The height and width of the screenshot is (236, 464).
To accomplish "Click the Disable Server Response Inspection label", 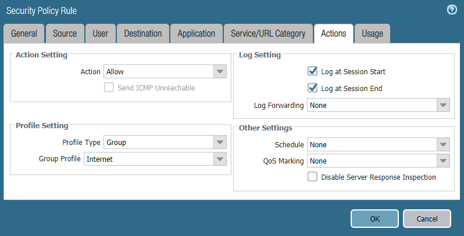I will [x=379, y=177].
